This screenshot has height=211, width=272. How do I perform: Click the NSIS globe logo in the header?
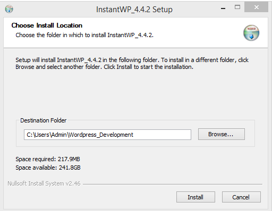click(251, 33)
